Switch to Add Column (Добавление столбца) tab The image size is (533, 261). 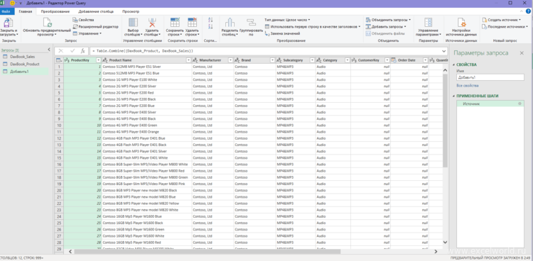96,11
